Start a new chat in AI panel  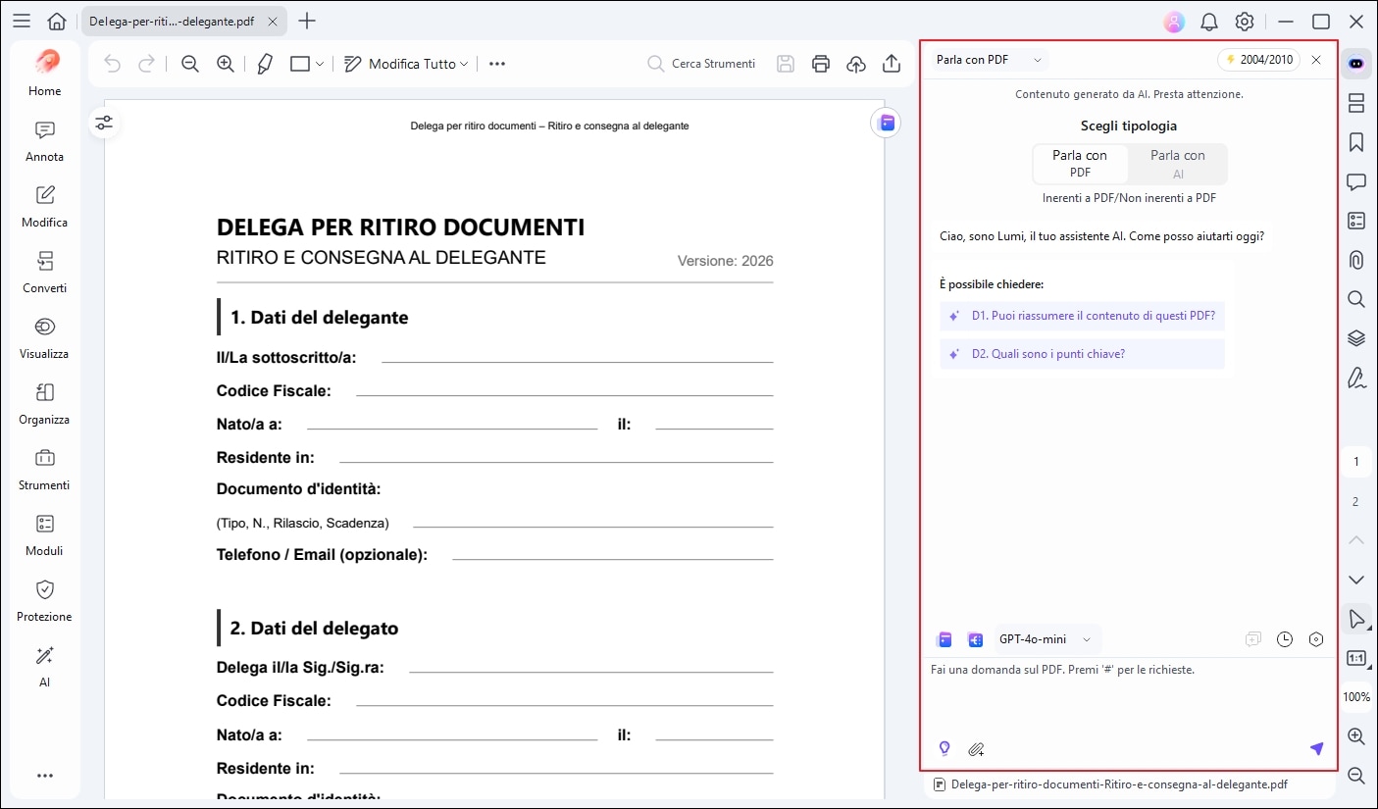pos(1253,639)
